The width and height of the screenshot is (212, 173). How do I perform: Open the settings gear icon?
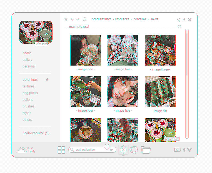tap(134, 150)
